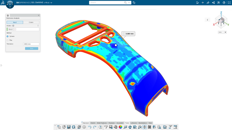Image resolution: width=232 pixels, height=130 pixels.
Task: Switch to the Colors tab
Action: coord(31,22)
